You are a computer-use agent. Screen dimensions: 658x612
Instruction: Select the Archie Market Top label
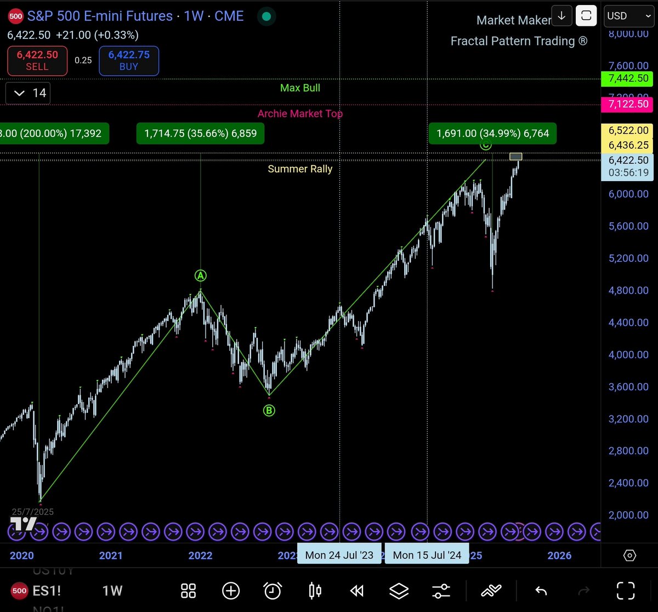point(300,114)
